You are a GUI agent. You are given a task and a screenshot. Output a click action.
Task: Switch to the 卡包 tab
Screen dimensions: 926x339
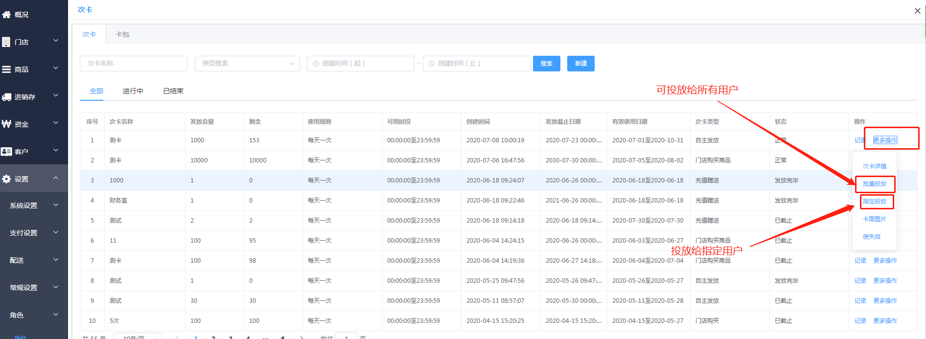122,34
